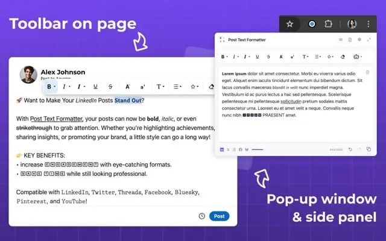This screenshot has height=241, width=386.
Task: Open the list dropdown in the popup toolbar
Action: (318, 57)
